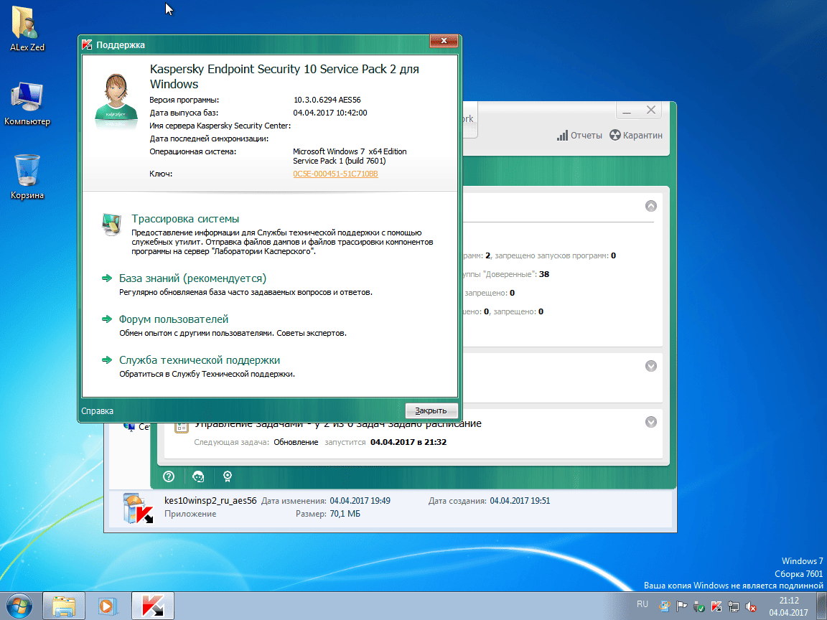Image resolution: width=827 pixels, height=620 pixels.
Task: Click the RU language indicator
Action: (643, 605)
